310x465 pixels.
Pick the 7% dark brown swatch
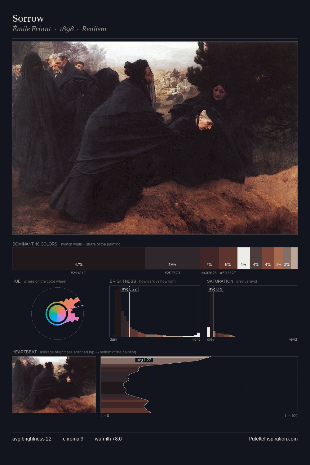(209, 258)
